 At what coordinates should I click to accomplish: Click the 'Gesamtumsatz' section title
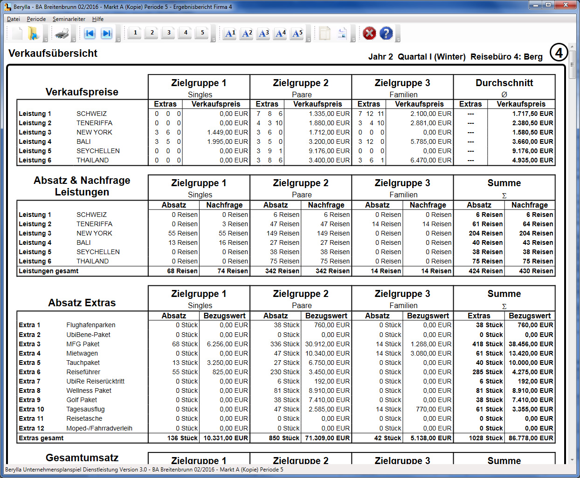coord(82,458)
